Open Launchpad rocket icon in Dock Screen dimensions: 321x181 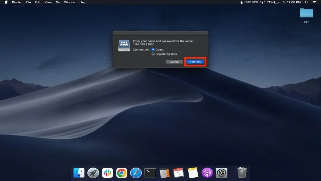coord(93,173)
